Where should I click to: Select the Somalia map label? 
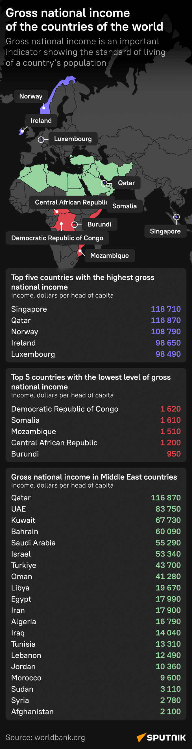(125, 206)
